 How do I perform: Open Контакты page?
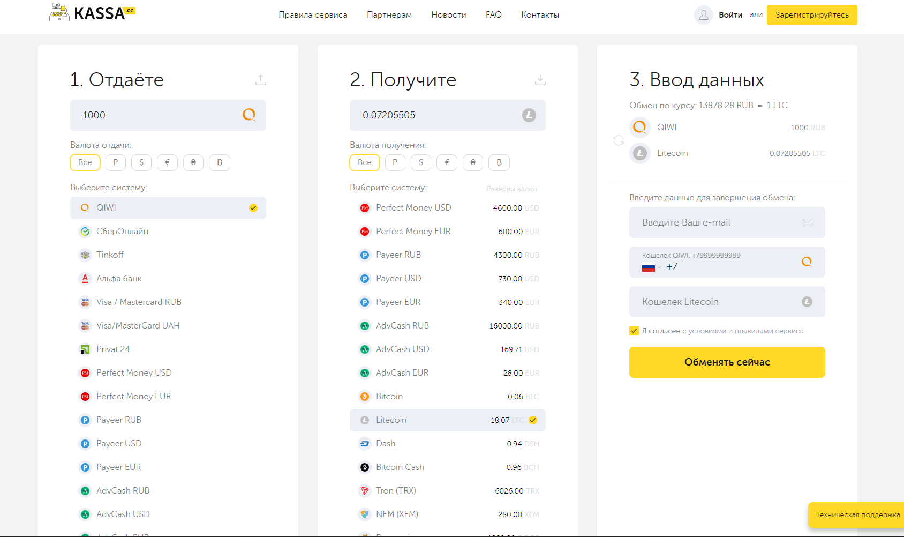540,15
